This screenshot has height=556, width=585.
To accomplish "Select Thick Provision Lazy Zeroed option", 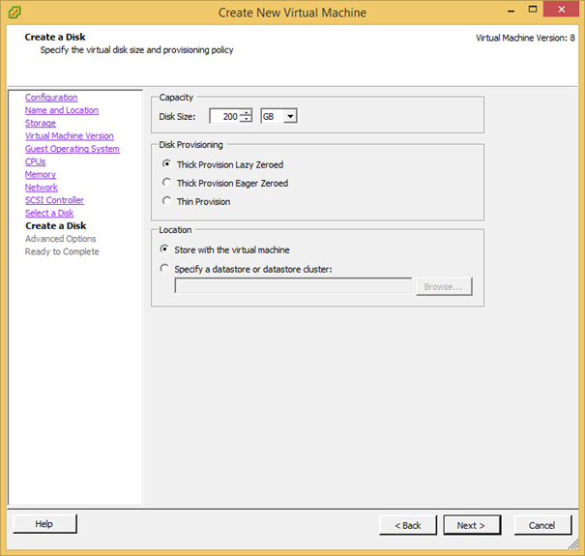I will tap(167, 164).
